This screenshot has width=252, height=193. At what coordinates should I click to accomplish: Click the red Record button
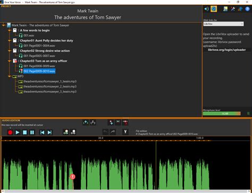point(10,133)
